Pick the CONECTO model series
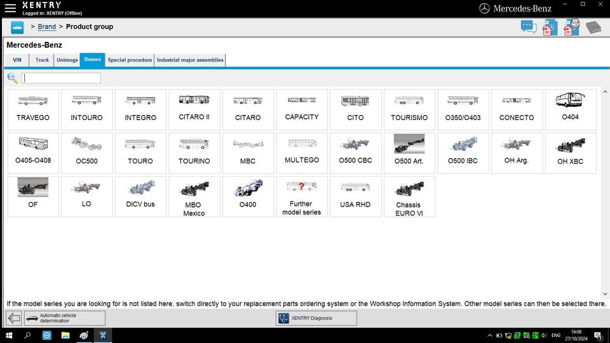Image resolution: width=610 pixels, height=343 pixels. coord(517,109)
